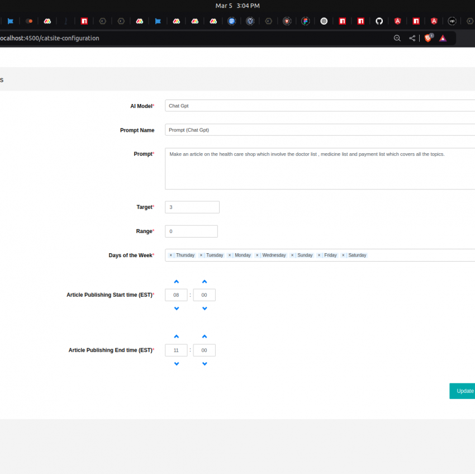Viewport: 475px width, 474px height.
Task: Increase end time minutes with up chevron
Action: tap(205, 336)
